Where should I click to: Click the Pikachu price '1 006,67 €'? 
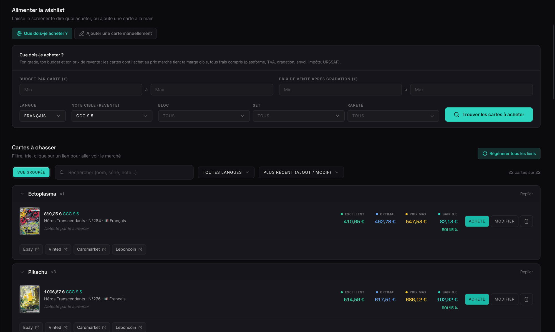point(54,292)
